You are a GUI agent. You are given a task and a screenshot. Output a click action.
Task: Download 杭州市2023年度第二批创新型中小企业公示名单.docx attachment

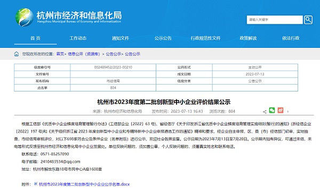point(84,184)
